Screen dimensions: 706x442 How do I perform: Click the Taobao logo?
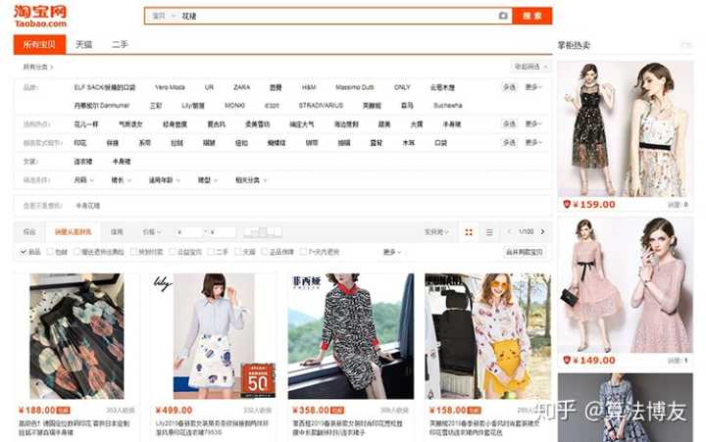click(40, 16)
